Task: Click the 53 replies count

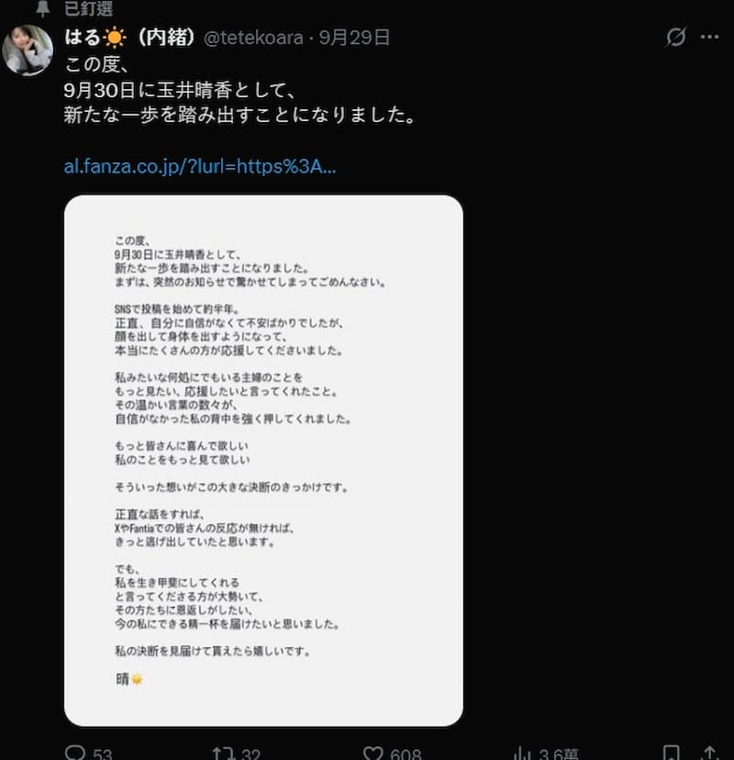Action: [102, 754]
